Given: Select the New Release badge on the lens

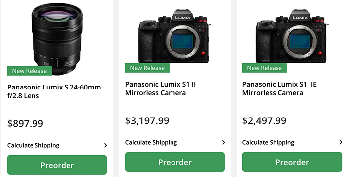Looking at the screenshot, I should [x=30, y=71].
